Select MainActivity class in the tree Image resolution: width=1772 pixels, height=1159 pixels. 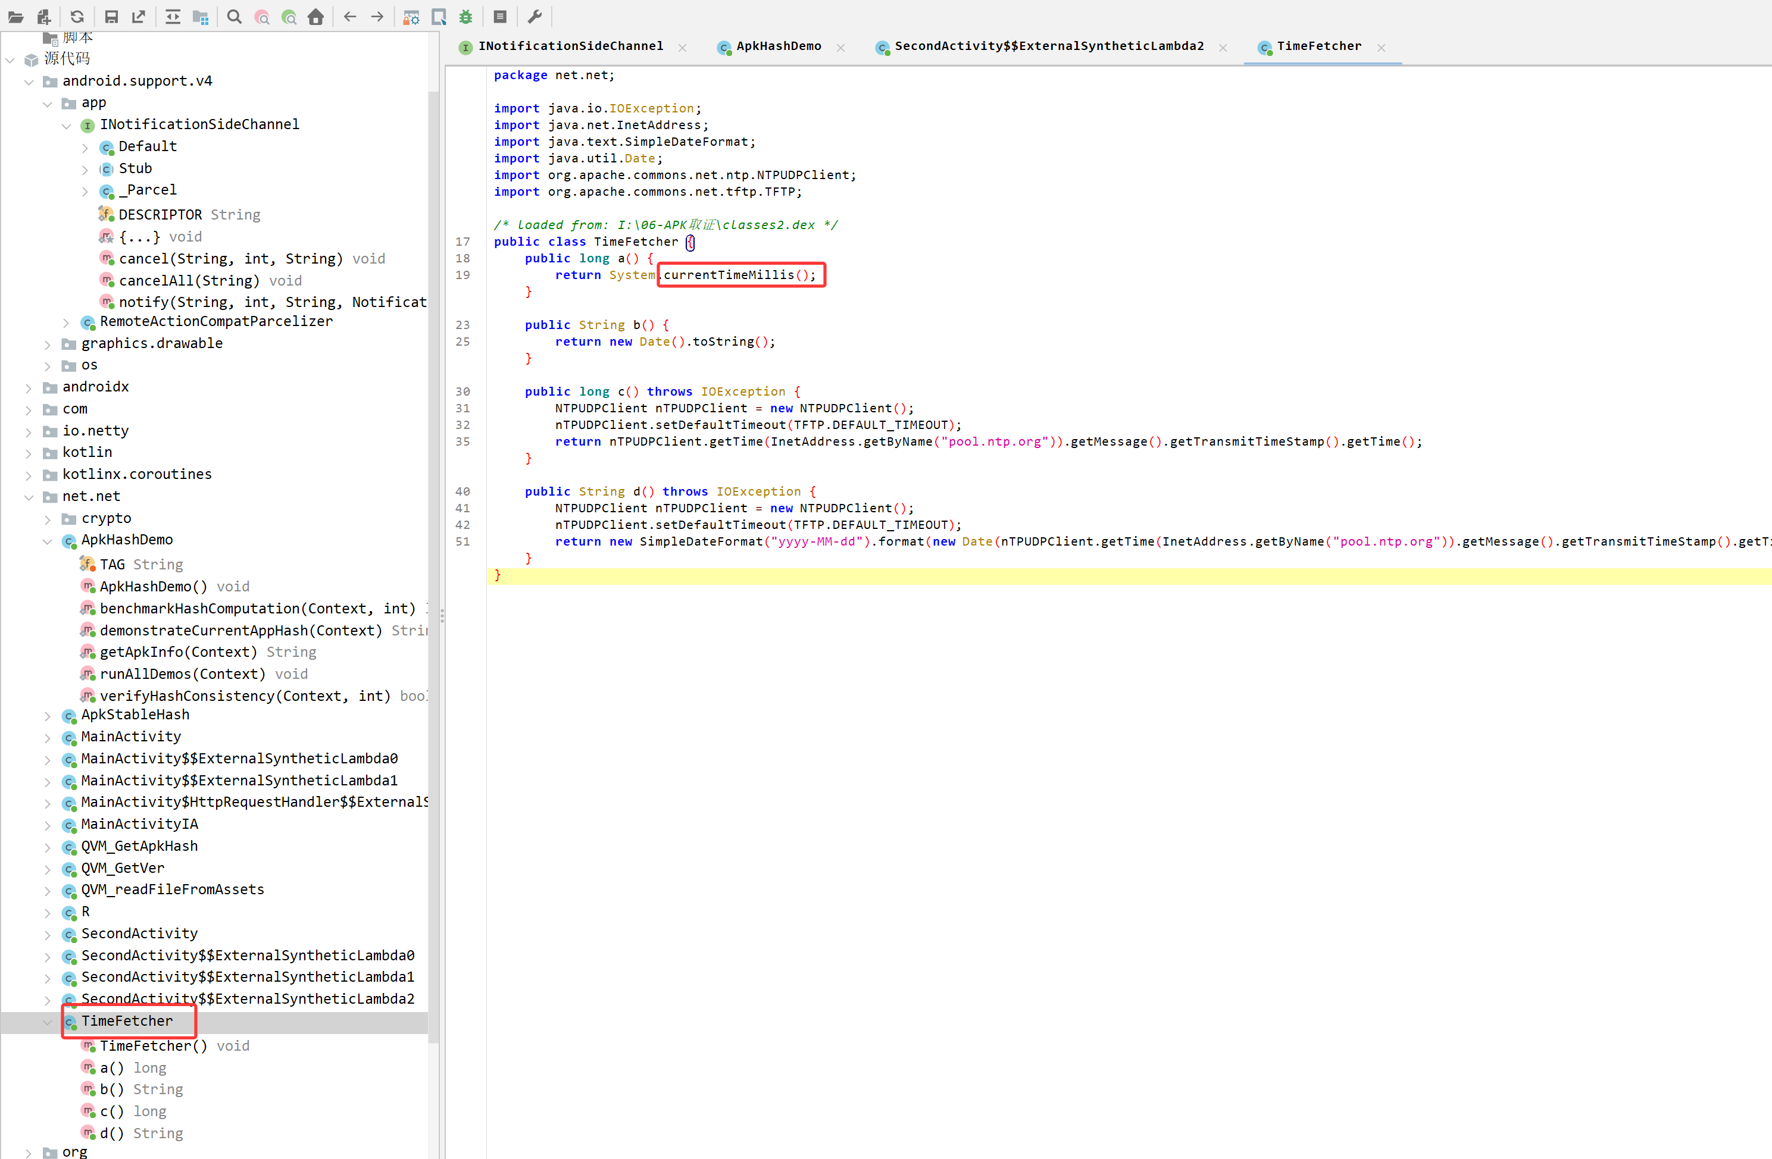131,736
